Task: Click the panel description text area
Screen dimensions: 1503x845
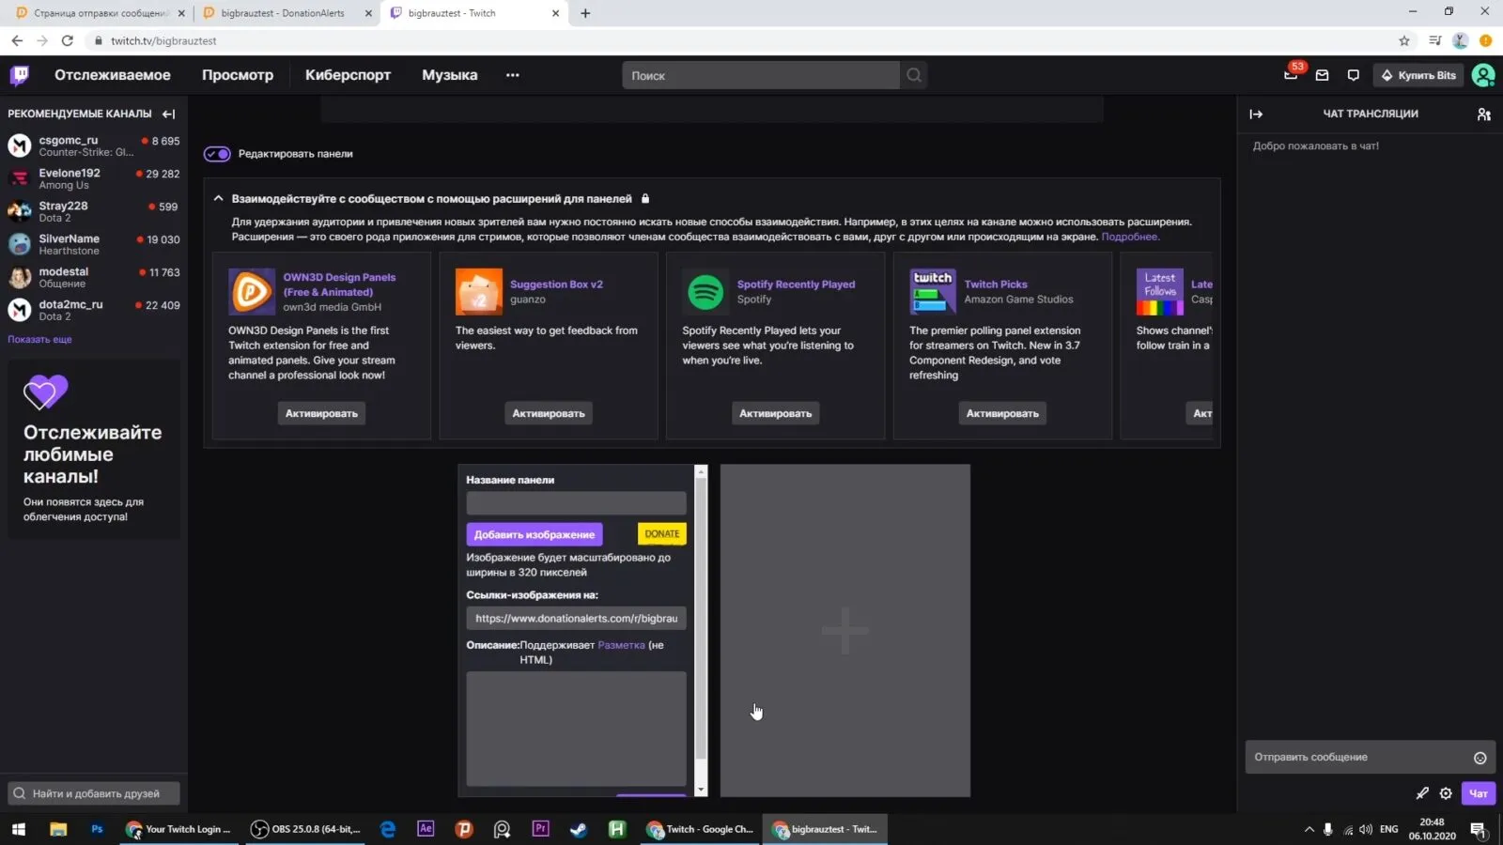Action: [x=577, y=729]
